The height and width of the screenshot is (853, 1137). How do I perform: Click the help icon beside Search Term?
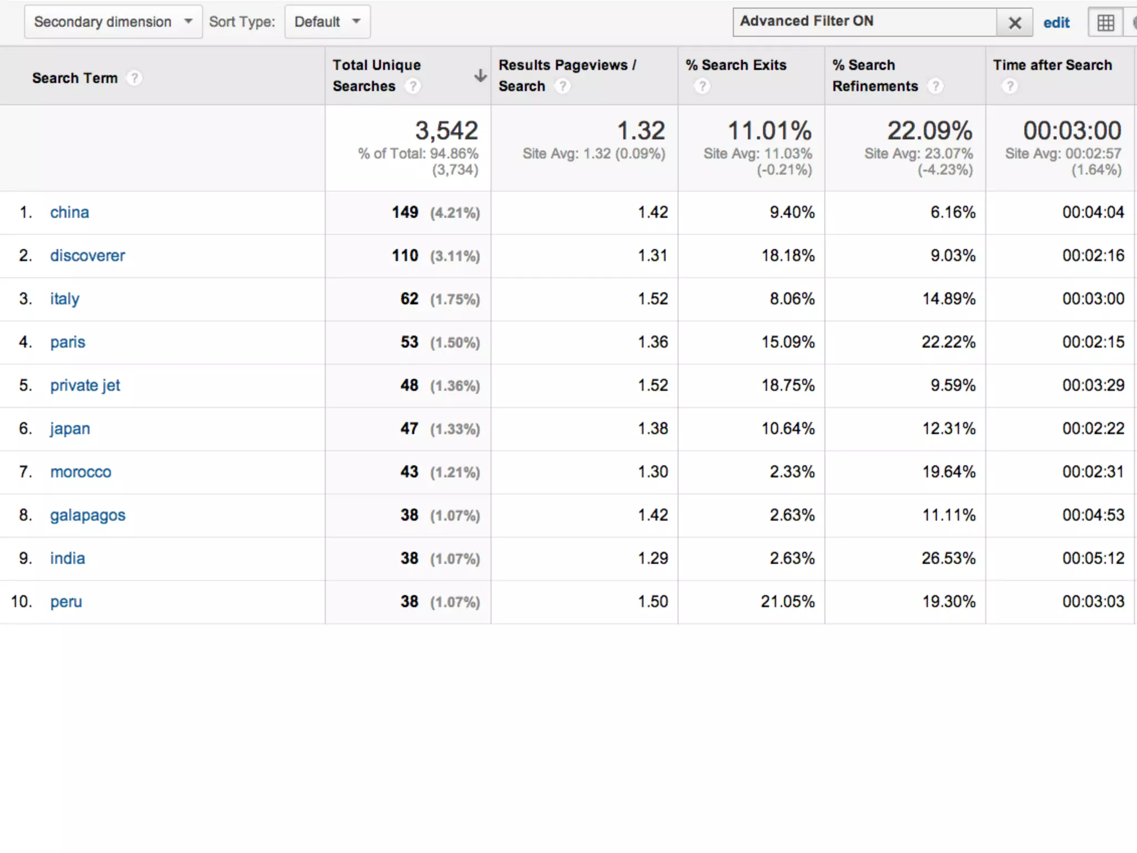(134, 78)
